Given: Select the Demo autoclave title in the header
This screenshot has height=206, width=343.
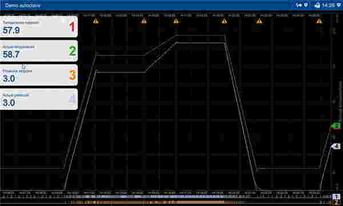Looking at the screenshot, I should (23, 6).
